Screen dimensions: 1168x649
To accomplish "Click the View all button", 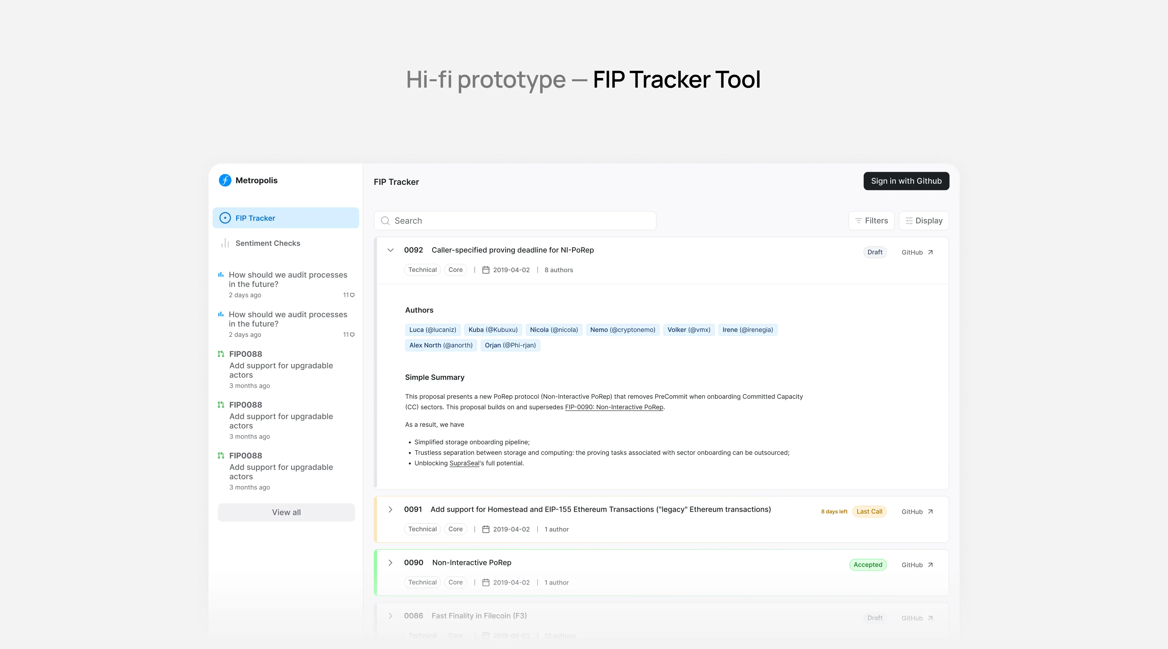I will (x=286, y=513).
